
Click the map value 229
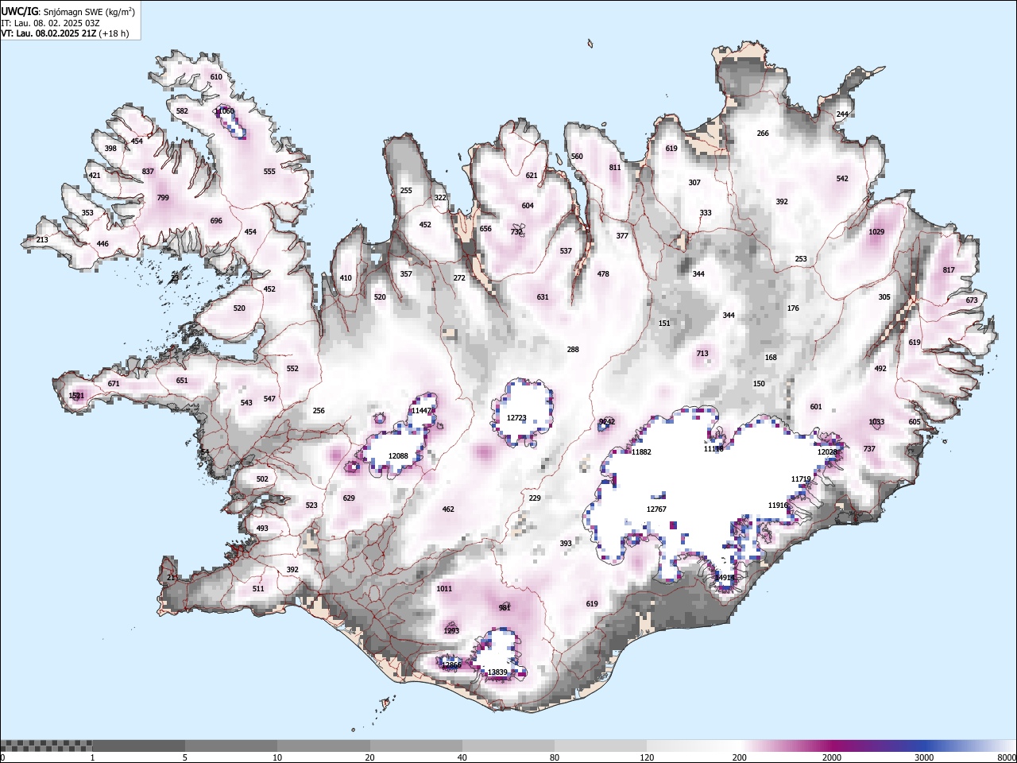pyautogui.click(x=535, y=498)
